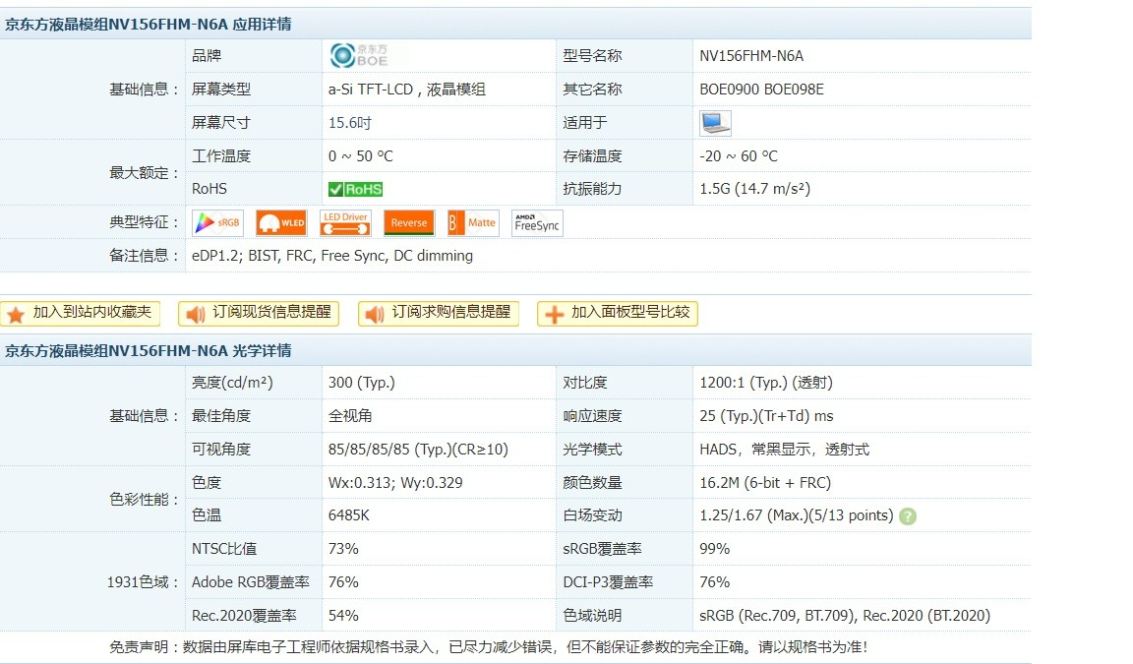This screenshot has width=1133, height=664.
Task: Click chromaticity Wx:0.313; Wy:0.329
Action: click(x=395, y=483)
